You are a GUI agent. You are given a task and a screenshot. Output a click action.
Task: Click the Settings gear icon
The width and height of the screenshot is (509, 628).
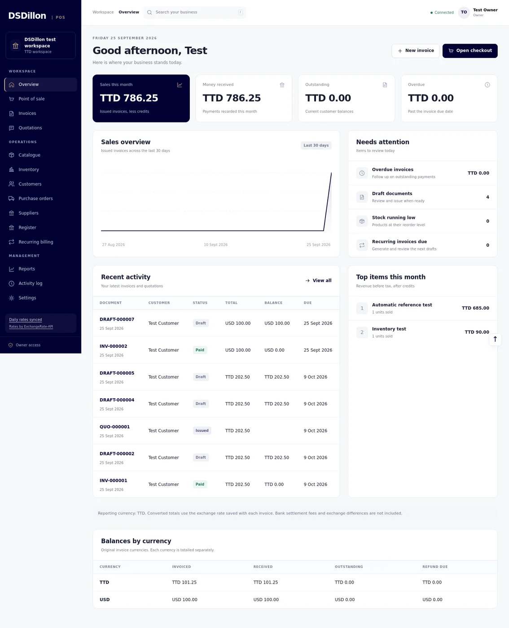click(x=12, y=298)
